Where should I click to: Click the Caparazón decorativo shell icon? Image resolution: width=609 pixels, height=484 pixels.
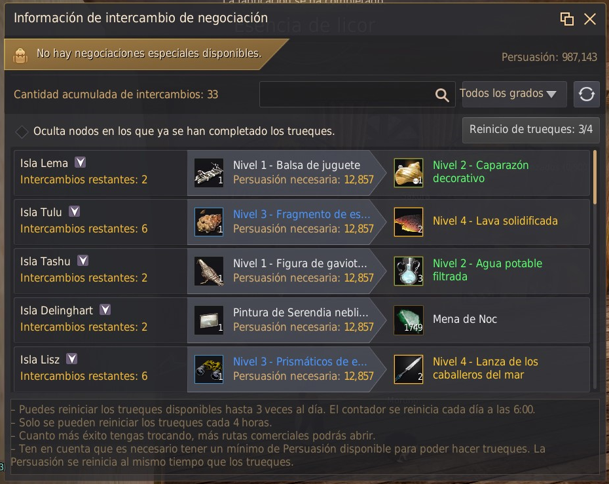tap(409, 173)
